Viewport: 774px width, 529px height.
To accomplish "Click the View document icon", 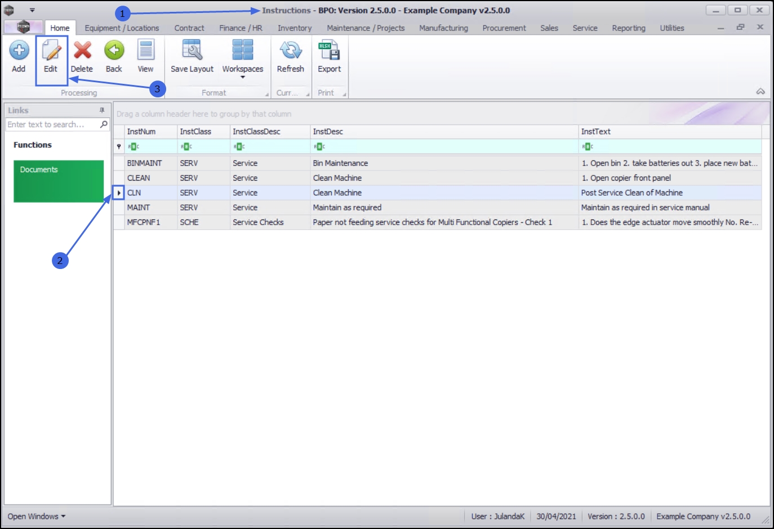I will click(146, 50).
